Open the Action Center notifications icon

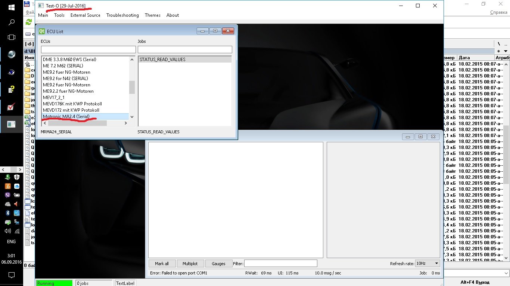click(11, 275)
